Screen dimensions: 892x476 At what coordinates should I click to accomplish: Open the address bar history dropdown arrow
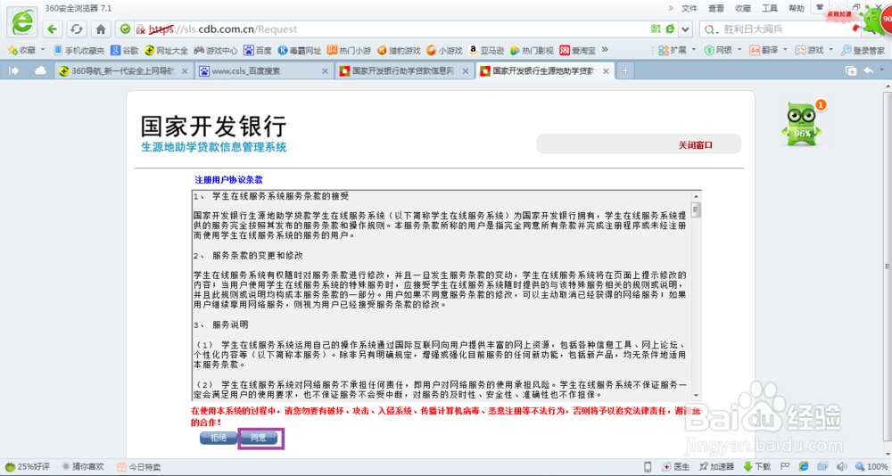(685, 29)
